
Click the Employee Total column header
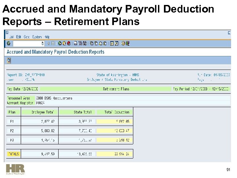tap(40, 112)
